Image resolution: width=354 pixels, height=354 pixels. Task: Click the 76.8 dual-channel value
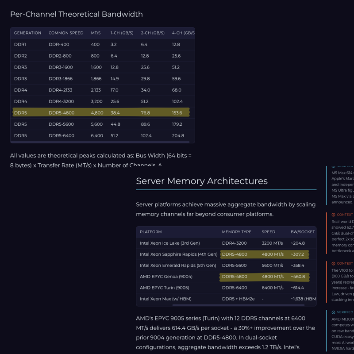coord(145,113)
